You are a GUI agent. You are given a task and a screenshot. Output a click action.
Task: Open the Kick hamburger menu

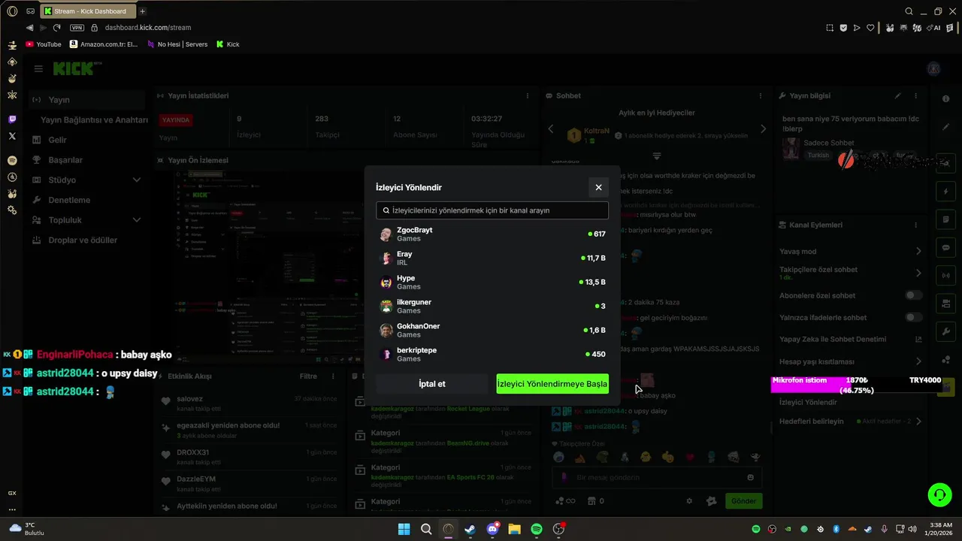point(38,69)
